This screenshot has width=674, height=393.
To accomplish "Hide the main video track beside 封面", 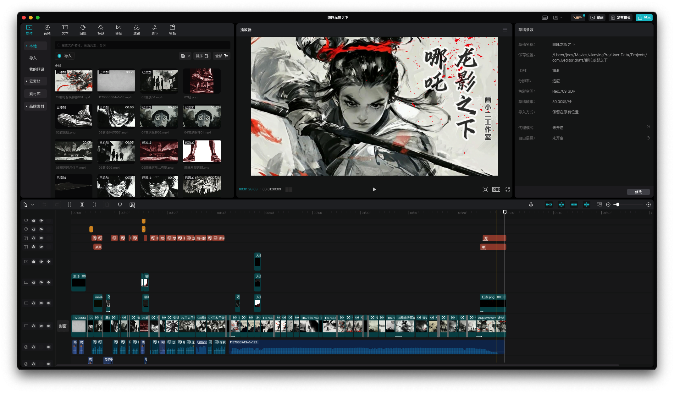I will point(41,326).
